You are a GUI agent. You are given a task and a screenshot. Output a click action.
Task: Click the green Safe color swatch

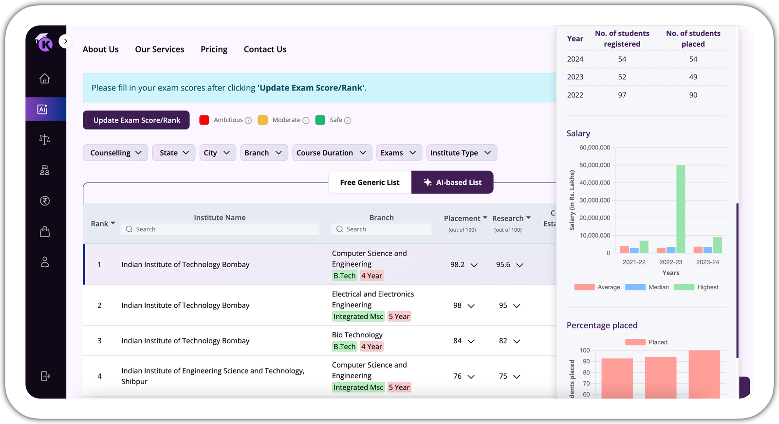coord(320,120)
